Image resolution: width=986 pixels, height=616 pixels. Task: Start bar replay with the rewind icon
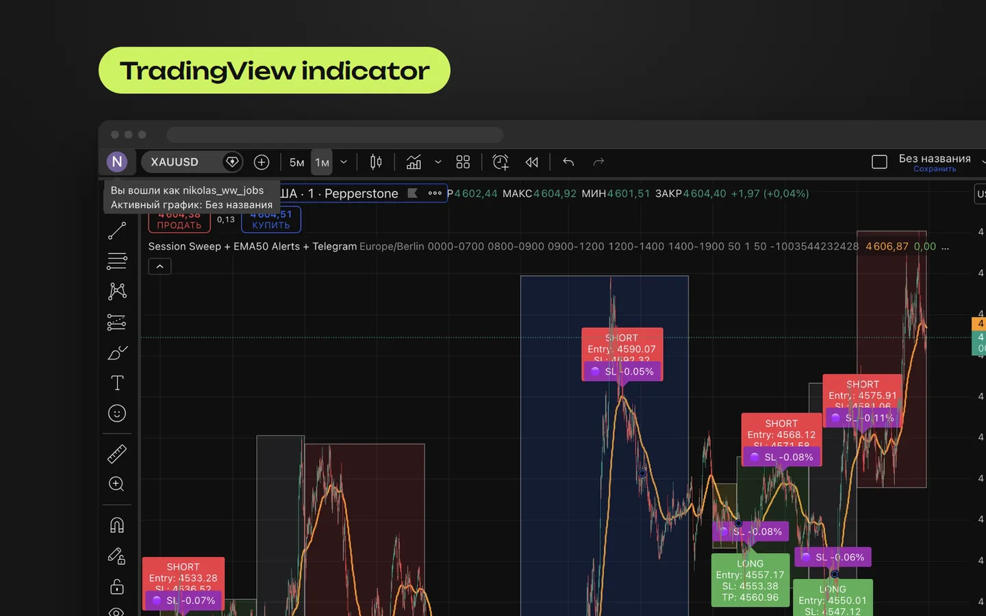pyautogui.click(x=532, y=162)
